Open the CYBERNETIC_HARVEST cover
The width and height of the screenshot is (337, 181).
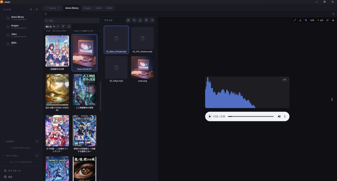pos(57,169)
